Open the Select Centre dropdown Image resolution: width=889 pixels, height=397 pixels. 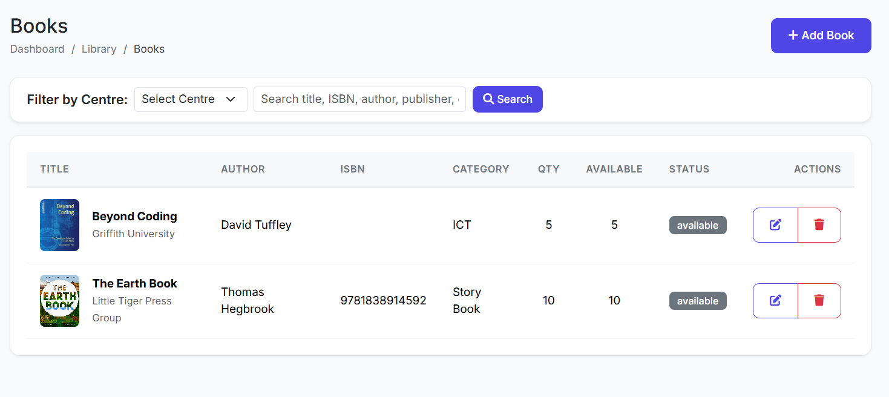tap(191, 99)
